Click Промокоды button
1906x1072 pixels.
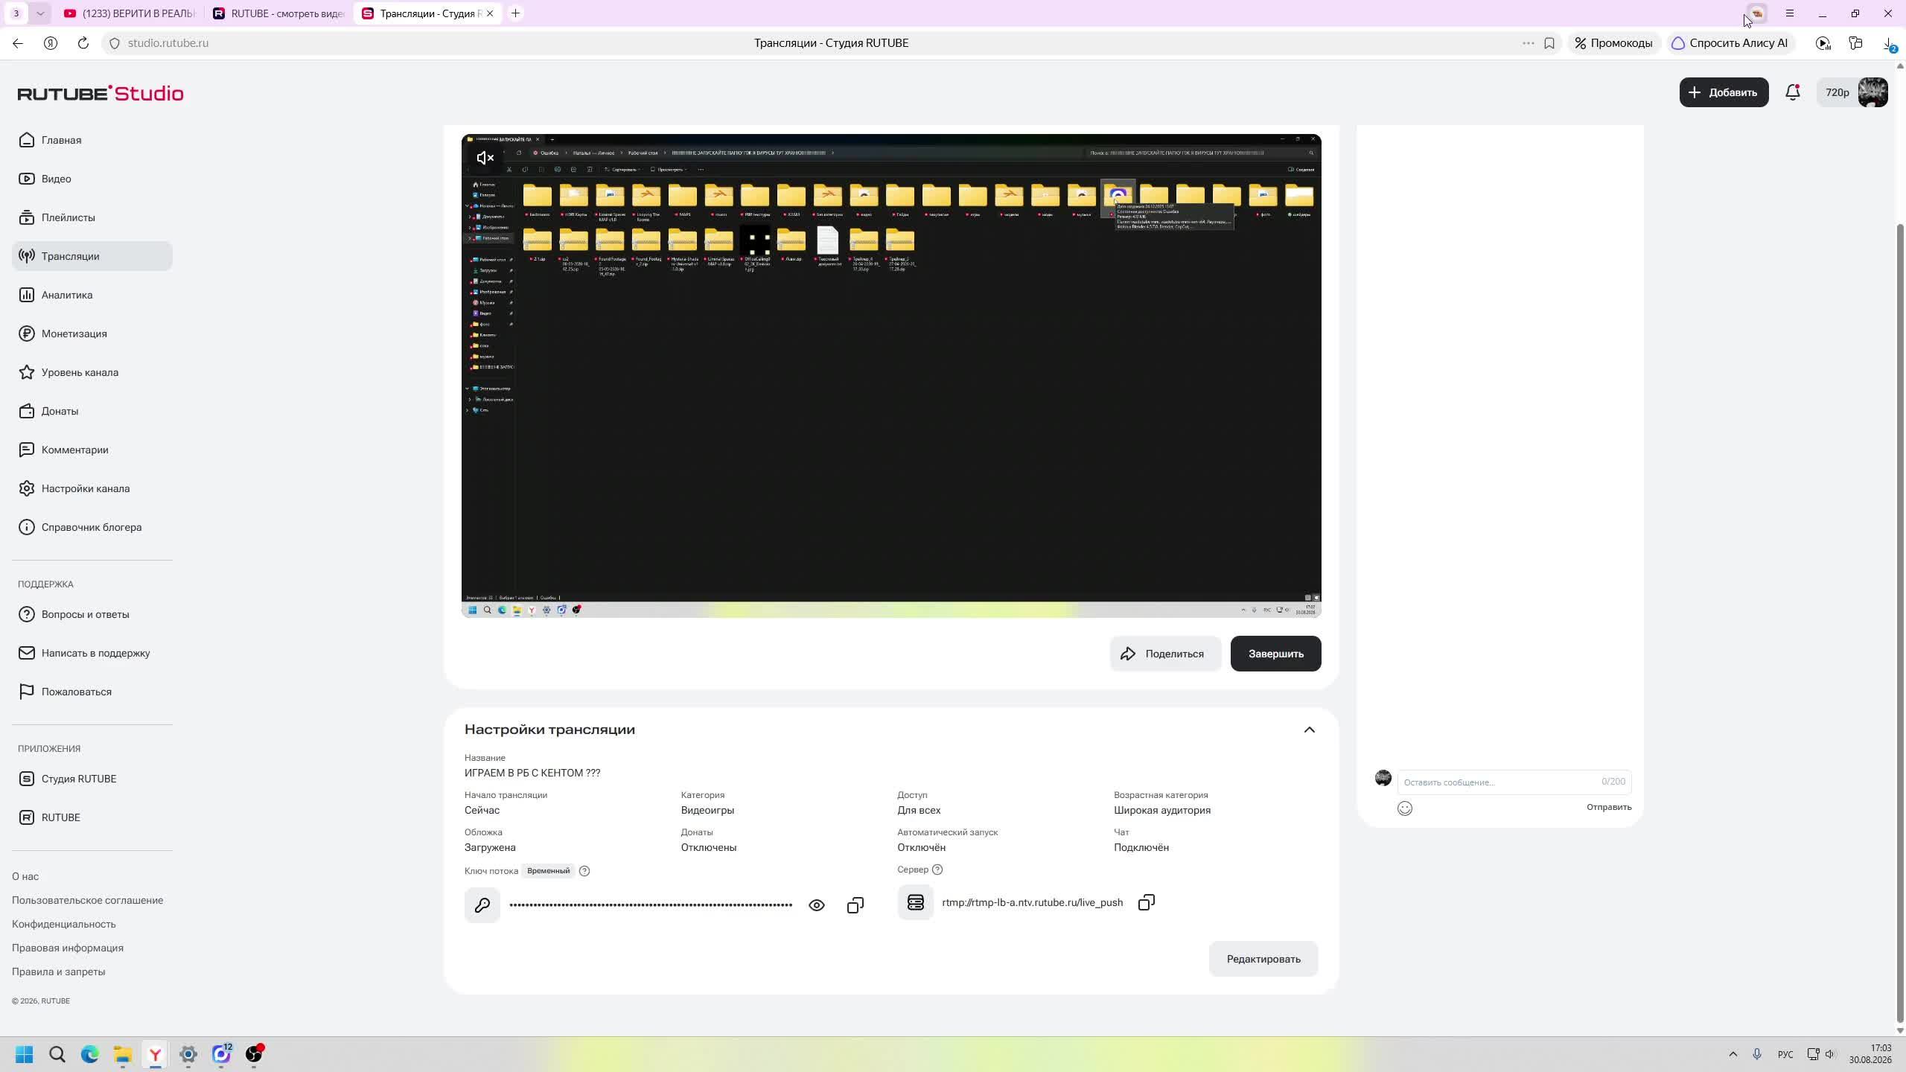click(x=1613, y=43)
